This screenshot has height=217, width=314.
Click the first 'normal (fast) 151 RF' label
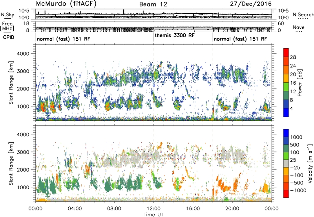(64, 39)
